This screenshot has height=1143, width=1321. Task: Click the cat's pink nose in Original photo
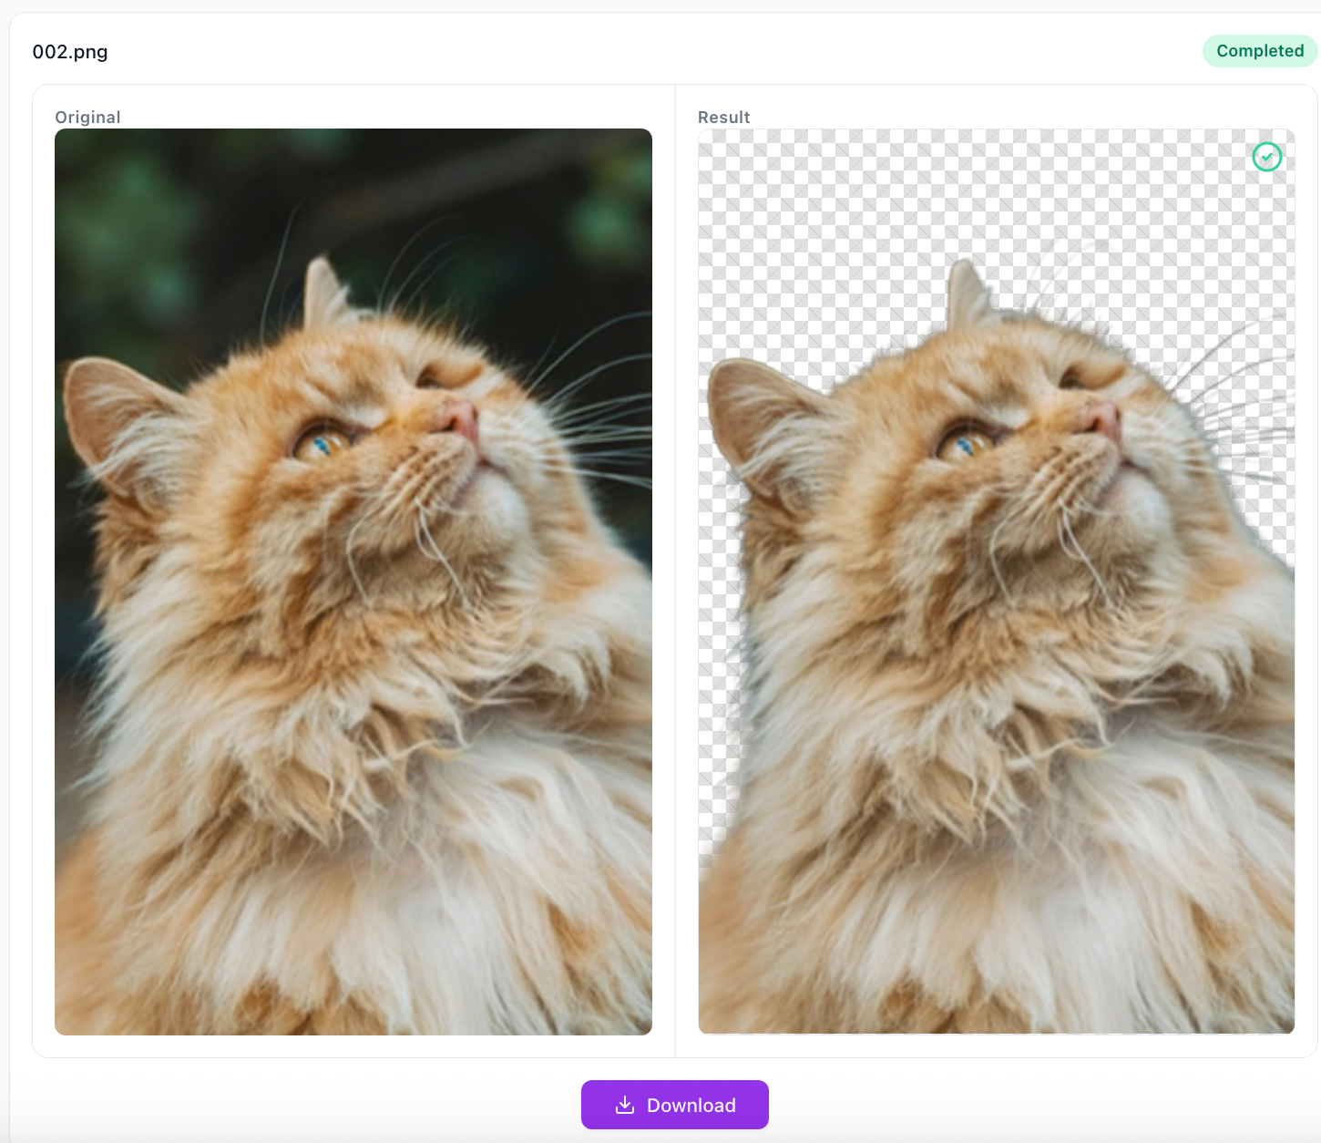point(462,420)
